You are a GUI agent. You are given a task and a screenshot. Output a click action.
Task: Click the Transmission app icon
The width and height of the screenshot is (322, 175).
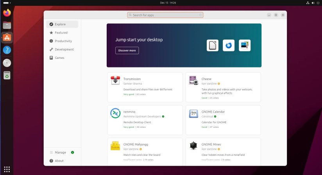[x=115, y=80]
